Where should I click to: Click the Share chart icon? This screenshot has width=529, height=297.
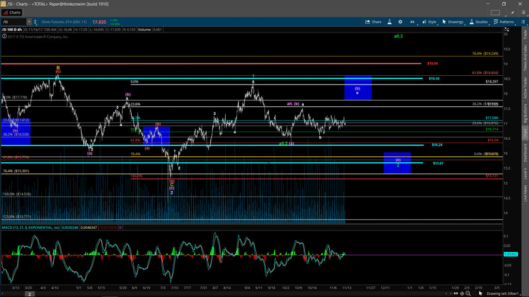click(x=373, y=22)
